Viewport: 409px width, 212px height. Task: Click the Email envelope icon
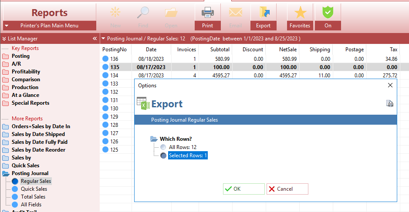pyautogui.click(x=236, y=12)
